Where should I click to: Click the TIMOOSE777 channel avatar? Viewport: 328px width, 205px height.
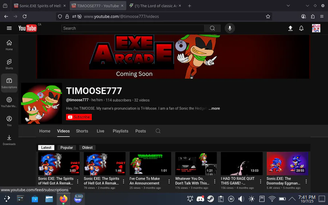point(42,103)
